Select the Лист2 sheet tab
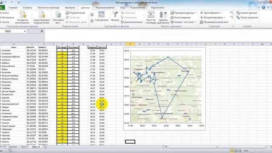Viewport: 272px width, 153px height. [36, 147]
